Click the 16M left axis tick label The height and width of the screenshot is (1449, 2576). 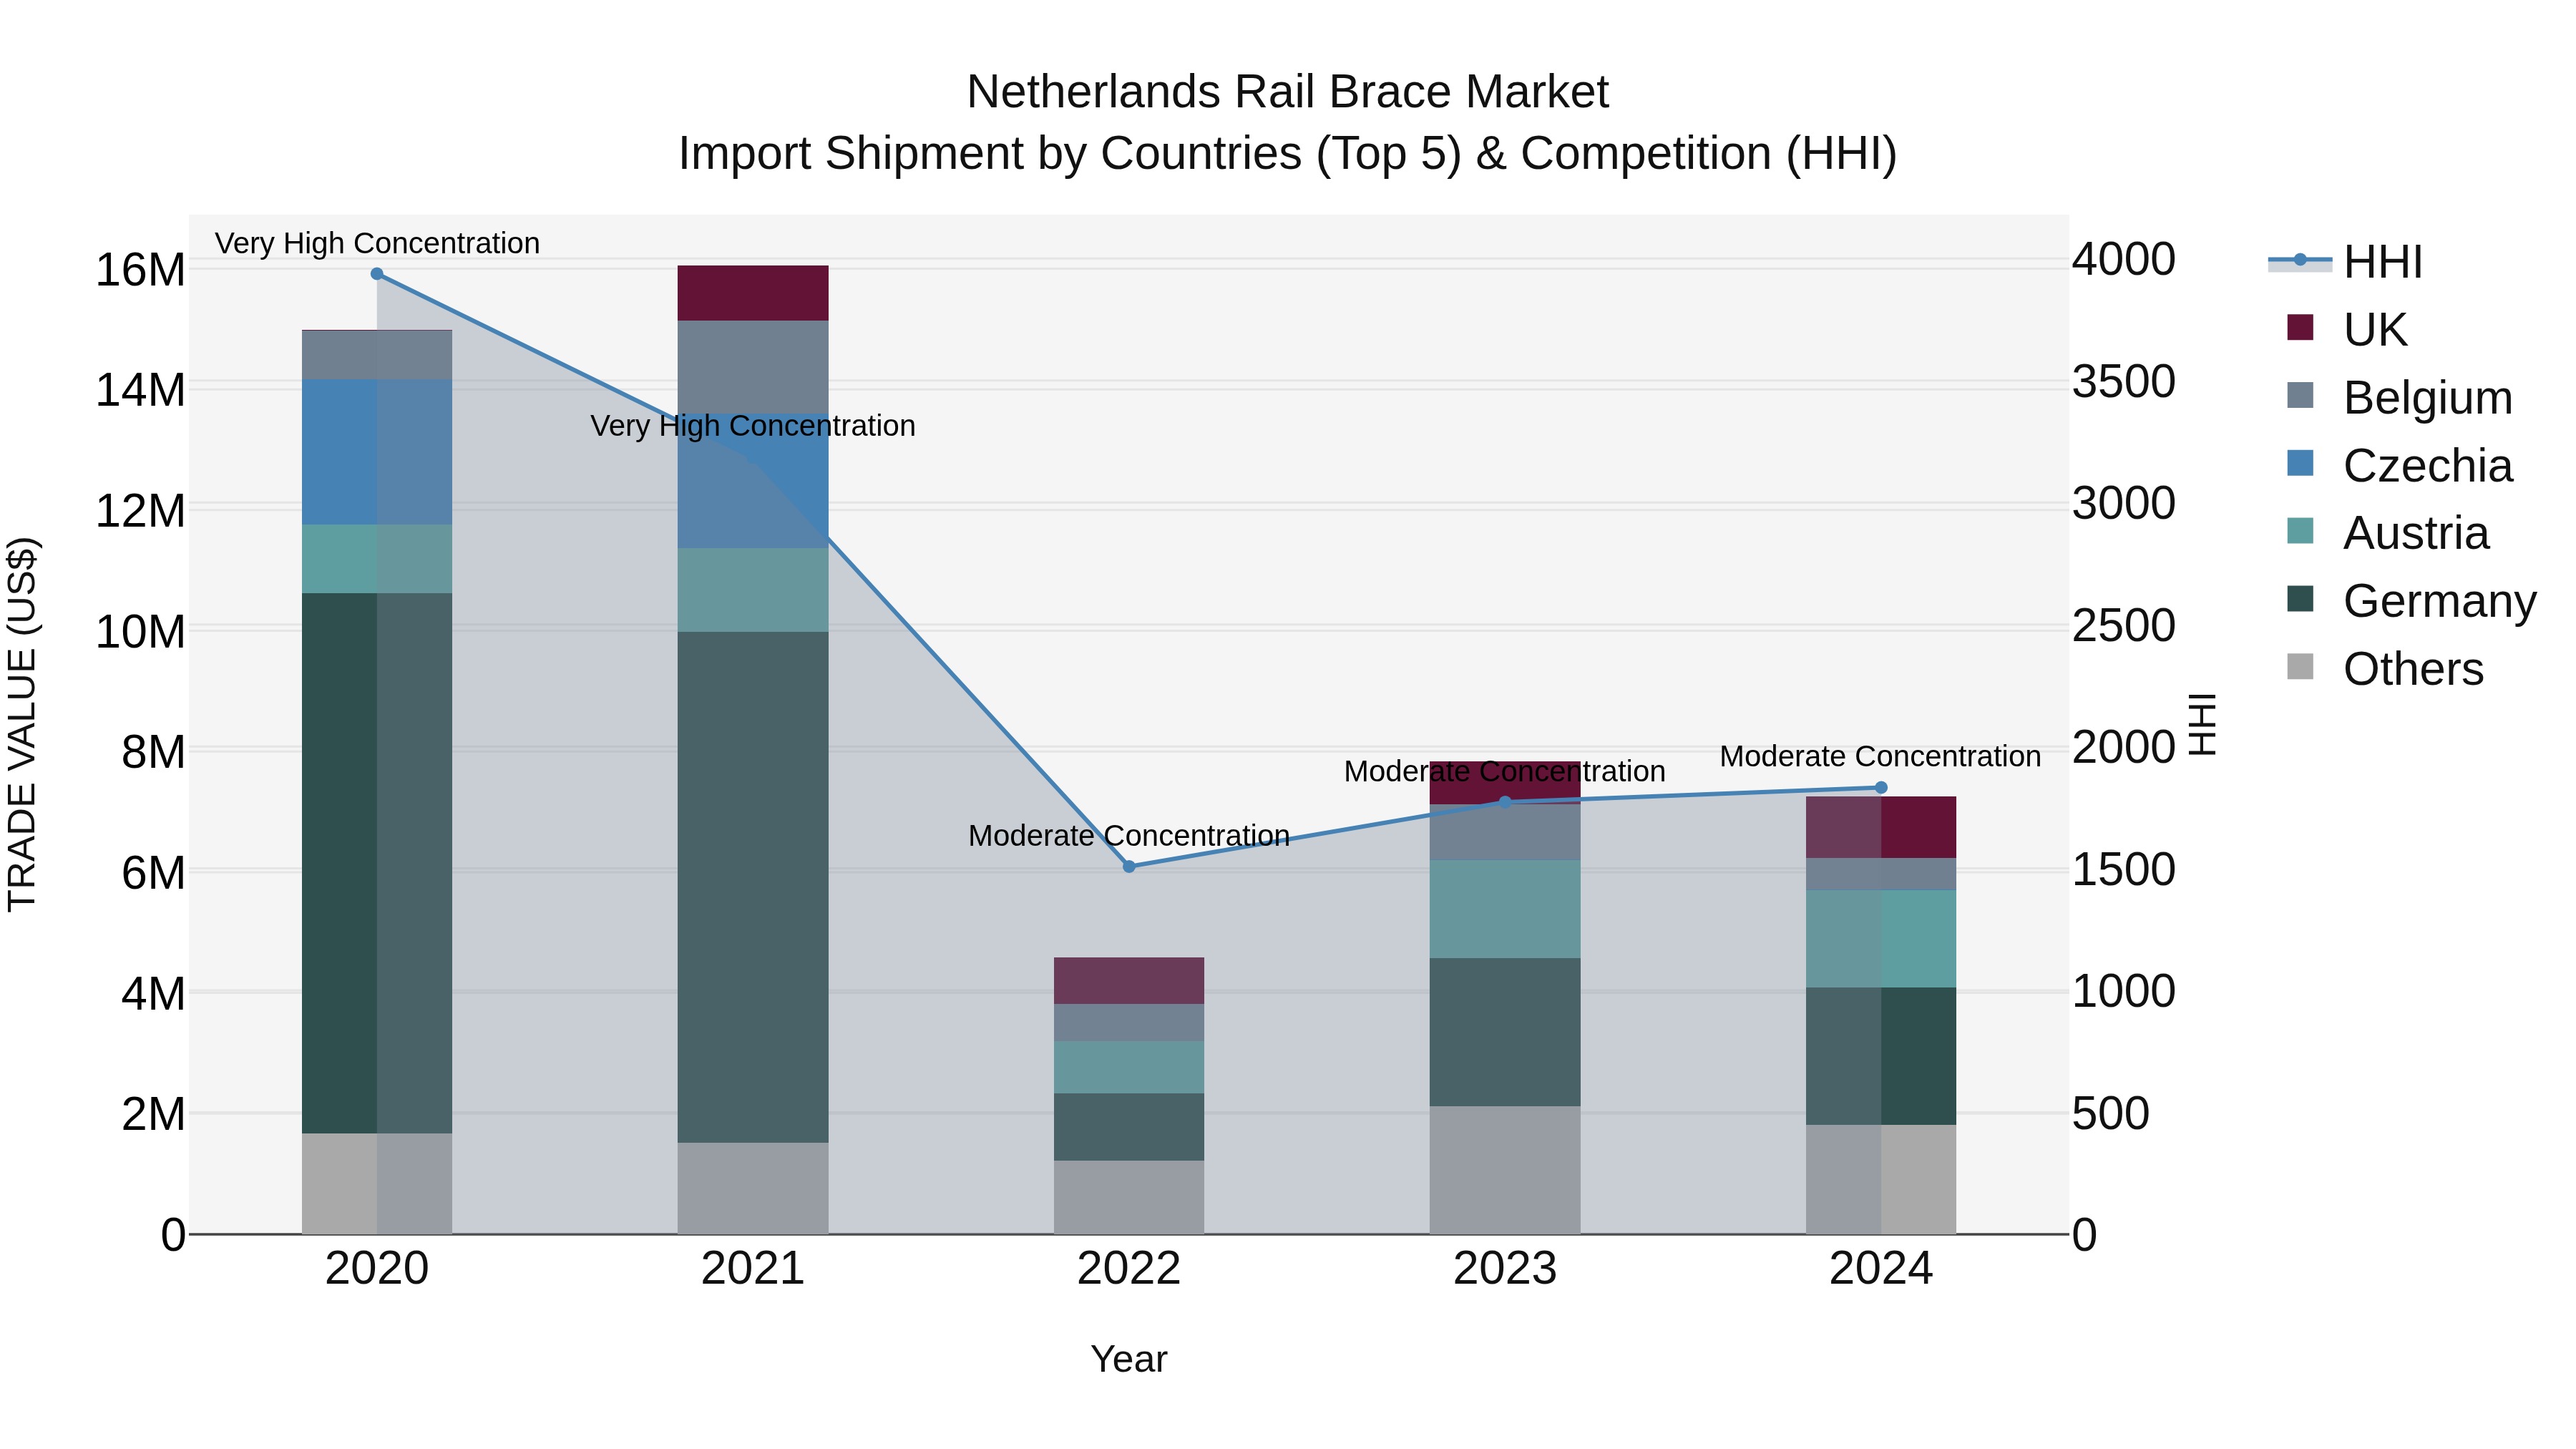[140, 270]
